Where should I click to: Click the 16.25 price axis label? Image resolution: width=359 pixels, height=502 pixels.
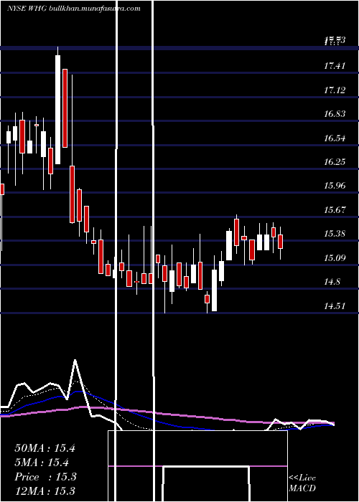(335, 162)
